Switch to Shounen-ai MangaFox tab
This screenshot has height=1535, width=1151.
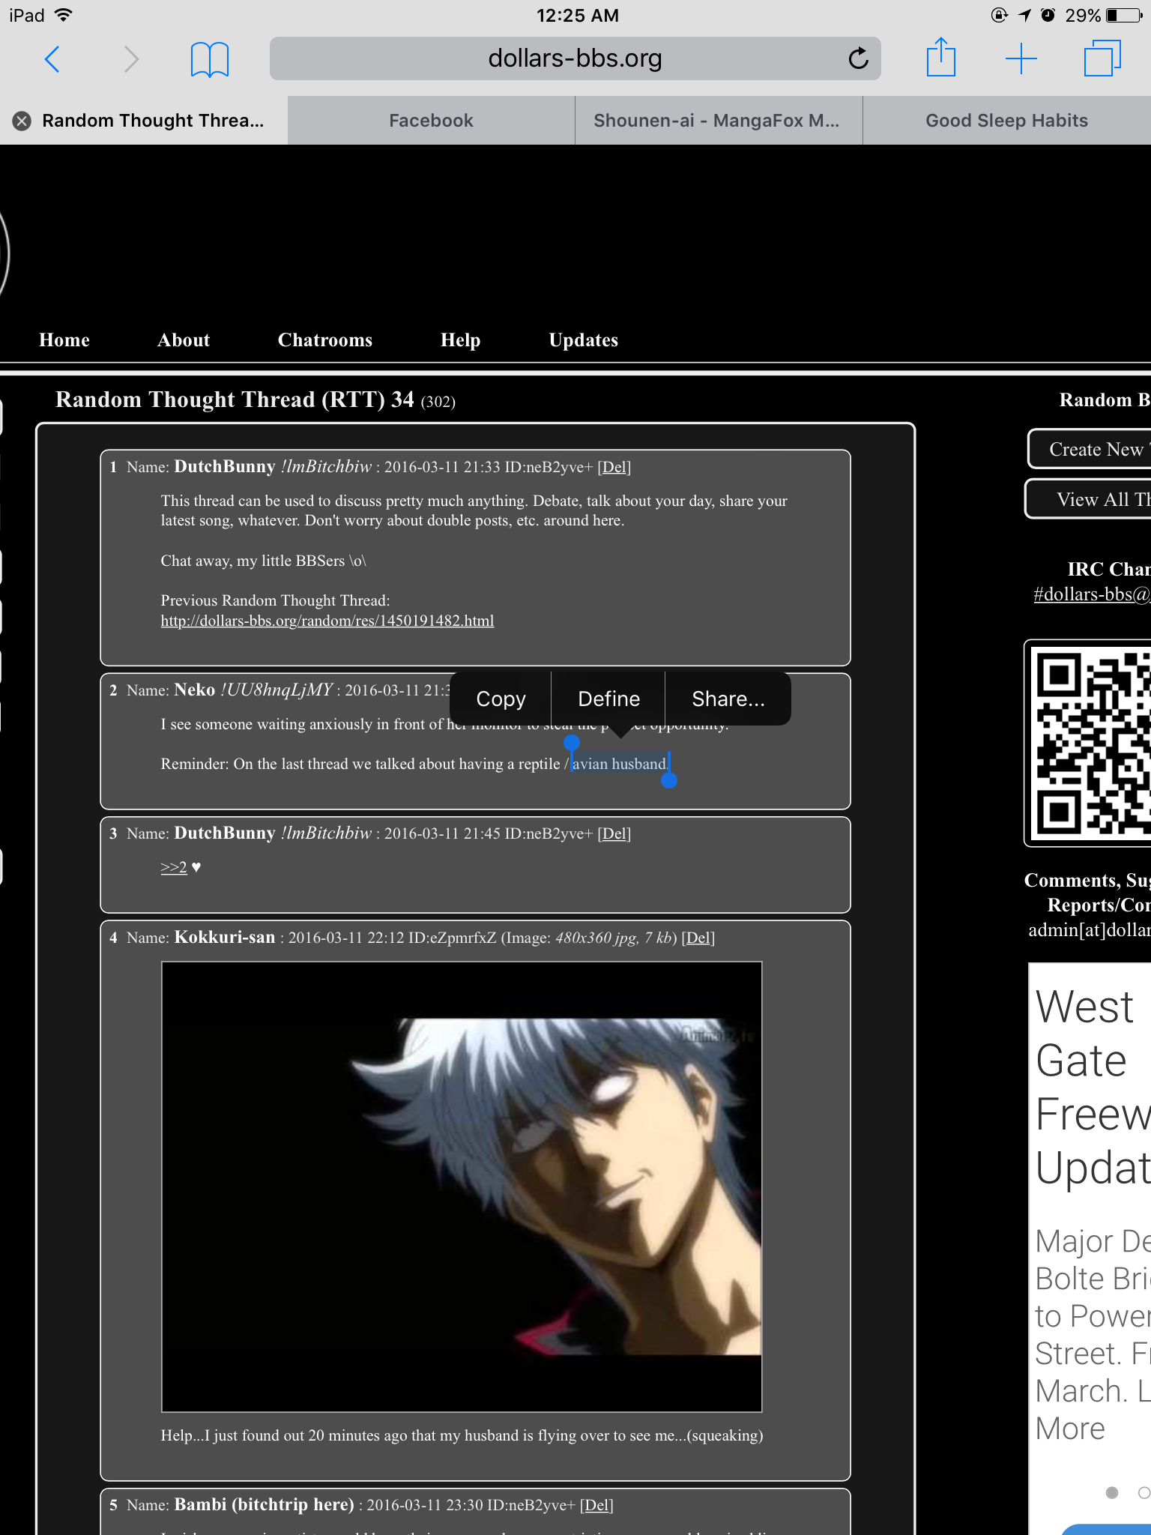pos(719,121)
